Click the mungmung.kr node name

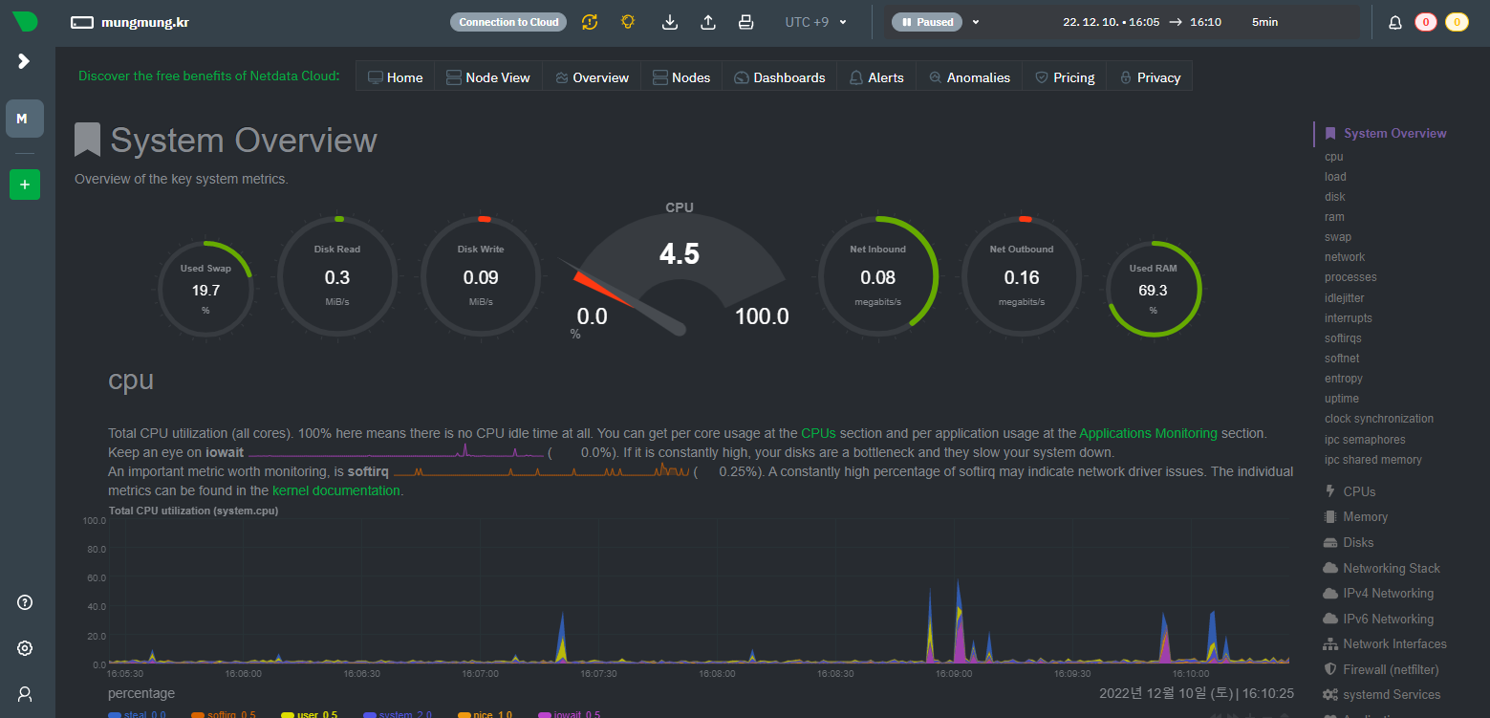click(144, 22)
